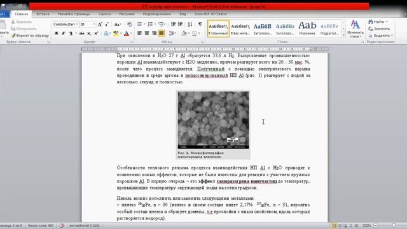Image resolution: width=407 pixels, height=229 pixels.
Task: Pick font color (red A)
Action: pyautogui.click(x=127, y=33)
